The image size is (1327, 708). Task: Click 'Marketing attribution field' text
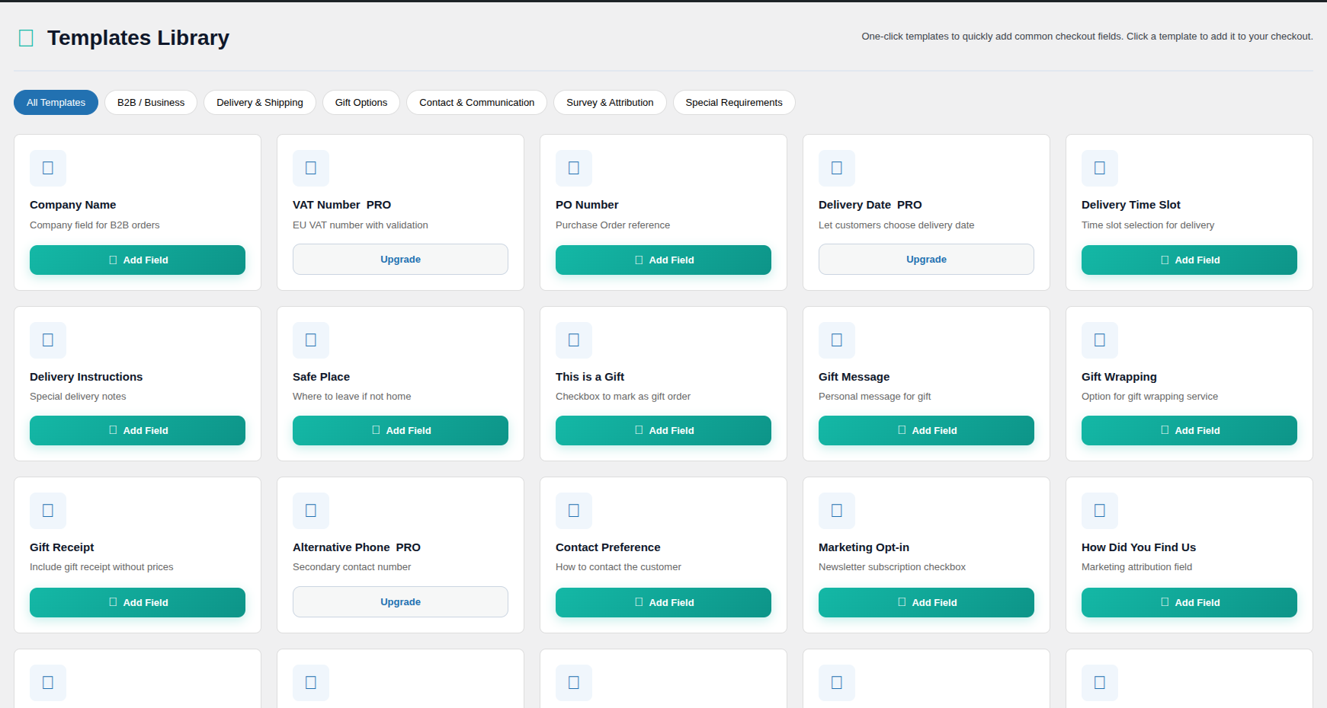click(1136, 567)
